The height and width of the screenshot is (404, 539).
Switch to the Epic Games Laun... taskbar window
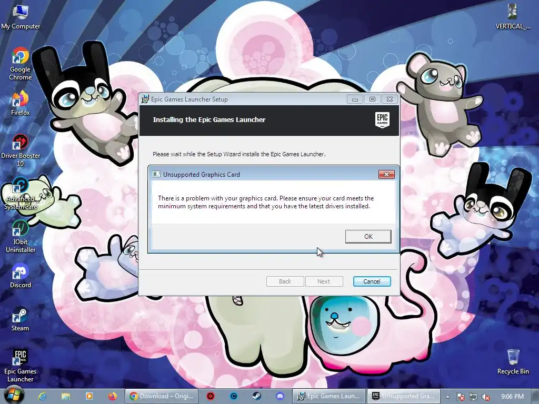[328, 396]
